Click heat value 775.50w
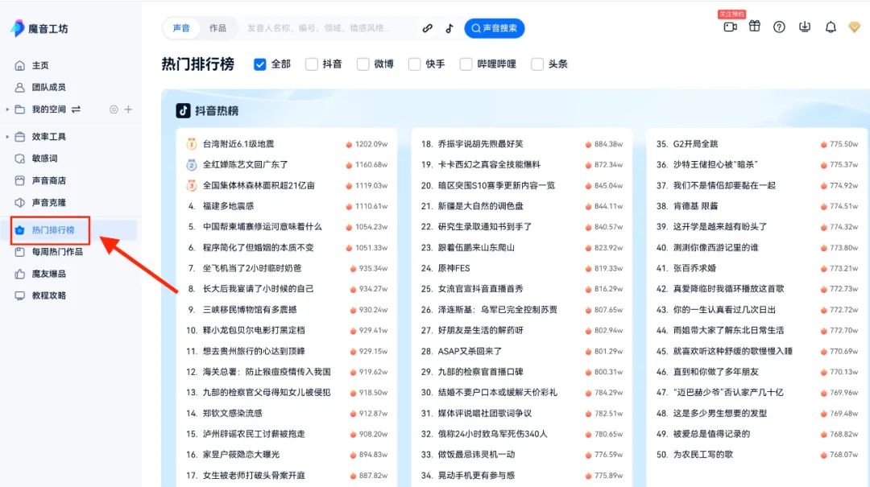This screenshot has width=870, height=487. pos(844,144)
